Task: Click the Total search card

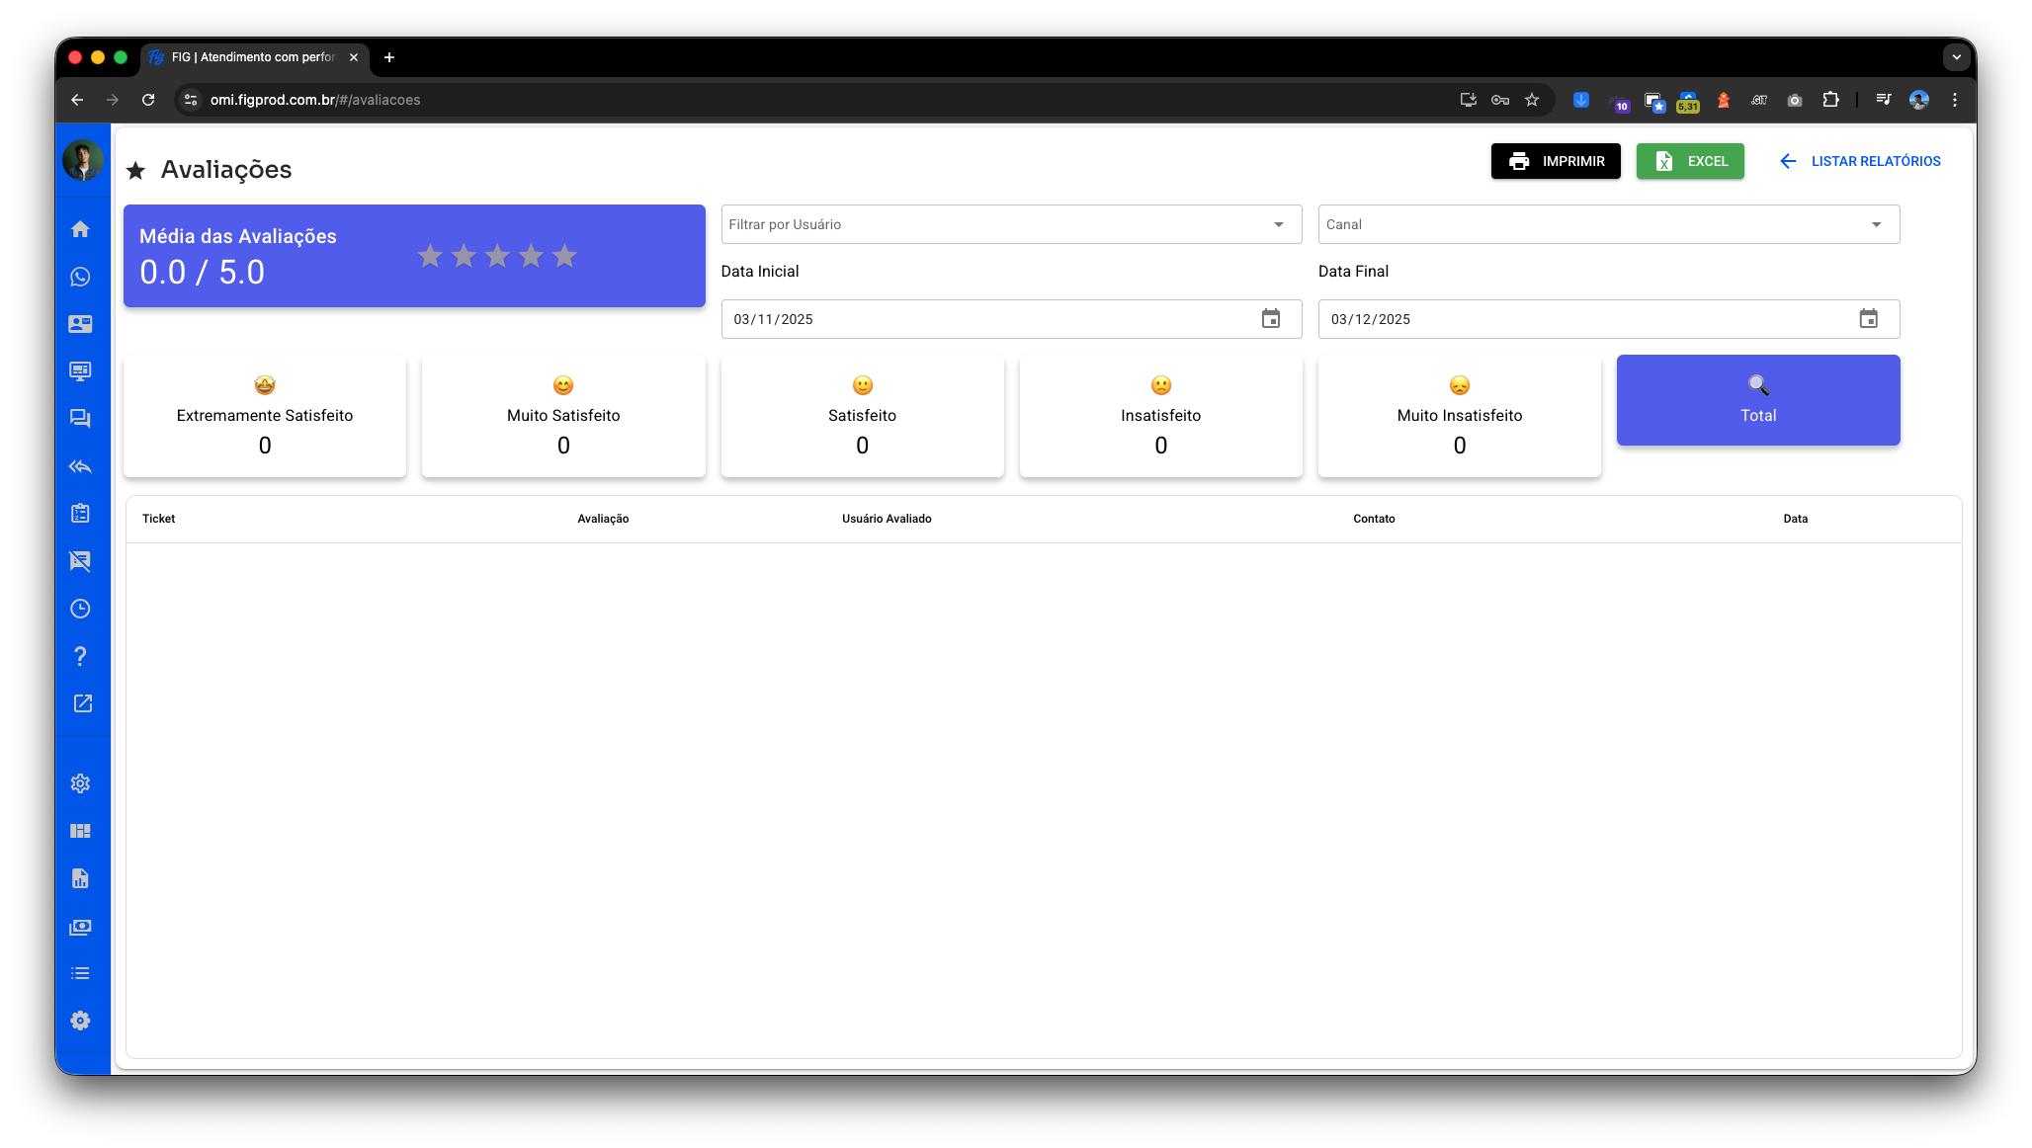Action: tap(1757, 400)
